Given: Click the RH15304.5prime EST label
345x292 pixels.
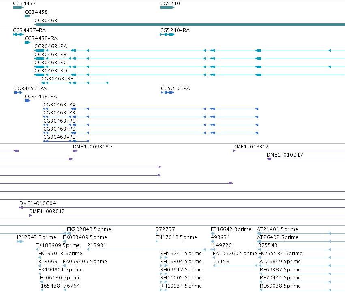Looking at the screenshot, I should point(181,262).
